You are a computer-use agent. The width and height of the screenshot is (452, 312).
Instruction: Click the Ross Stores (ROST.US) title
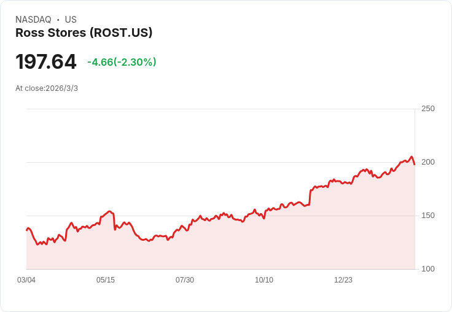tap(84, 33)
